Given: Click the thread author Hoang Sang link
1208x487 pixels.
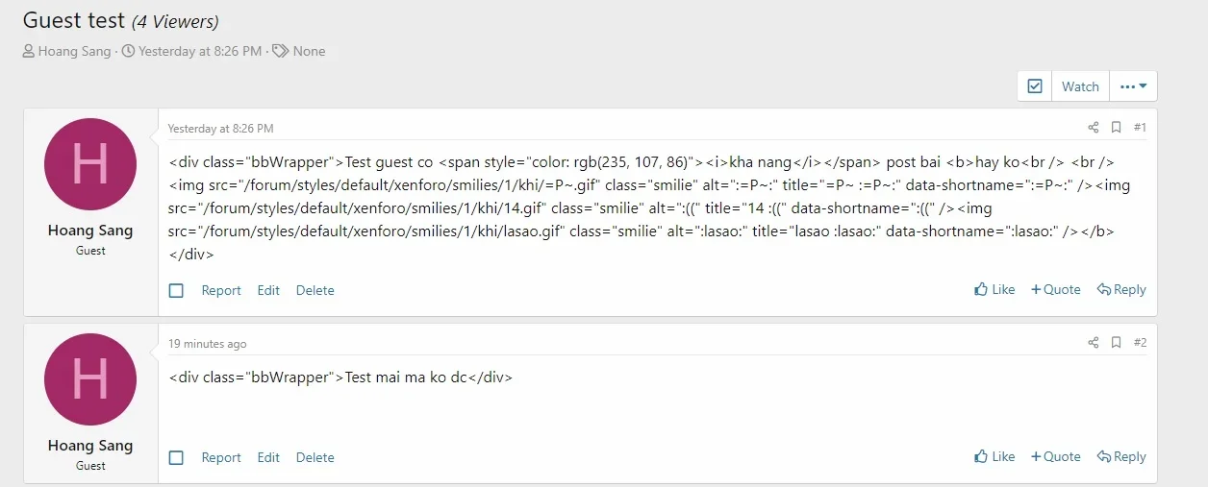Looking at the screenshot, I should tap(74, 51).
